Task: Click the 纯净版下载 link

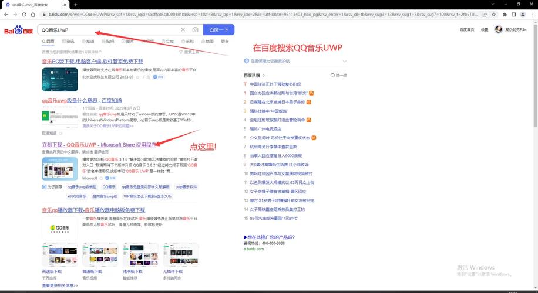Action: click(x=132, y=271)
